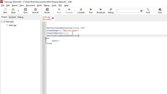Create a new file with the New icon
The width and height of the screenshot is (167, 94).
pyautogui.click(x=5, y=11)
